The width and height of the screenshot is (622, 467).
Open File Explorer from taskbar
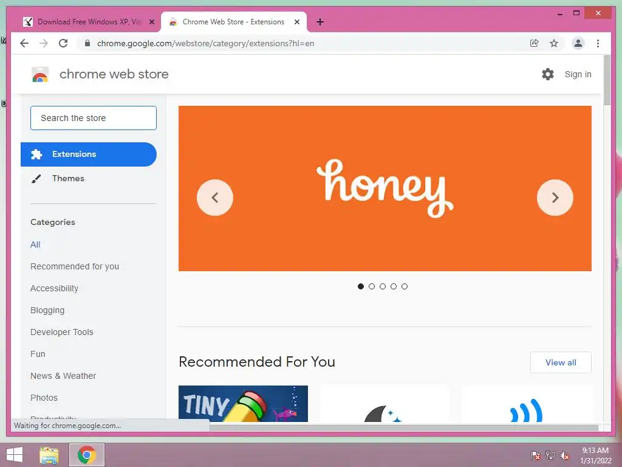49,455
